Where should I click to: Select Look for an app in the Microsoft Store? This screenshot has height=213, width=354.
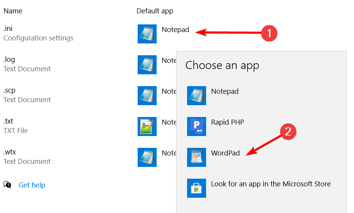click(x=271, y=184)
